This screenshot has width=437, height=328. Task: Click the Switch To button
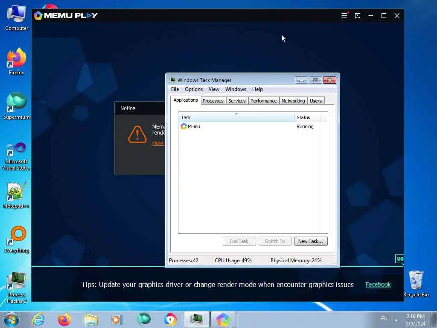click(x=275, y=241)
